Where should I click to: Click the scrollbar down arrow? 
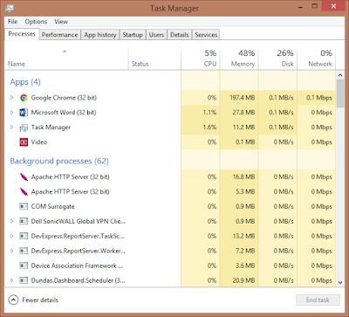tap(340, 282)
